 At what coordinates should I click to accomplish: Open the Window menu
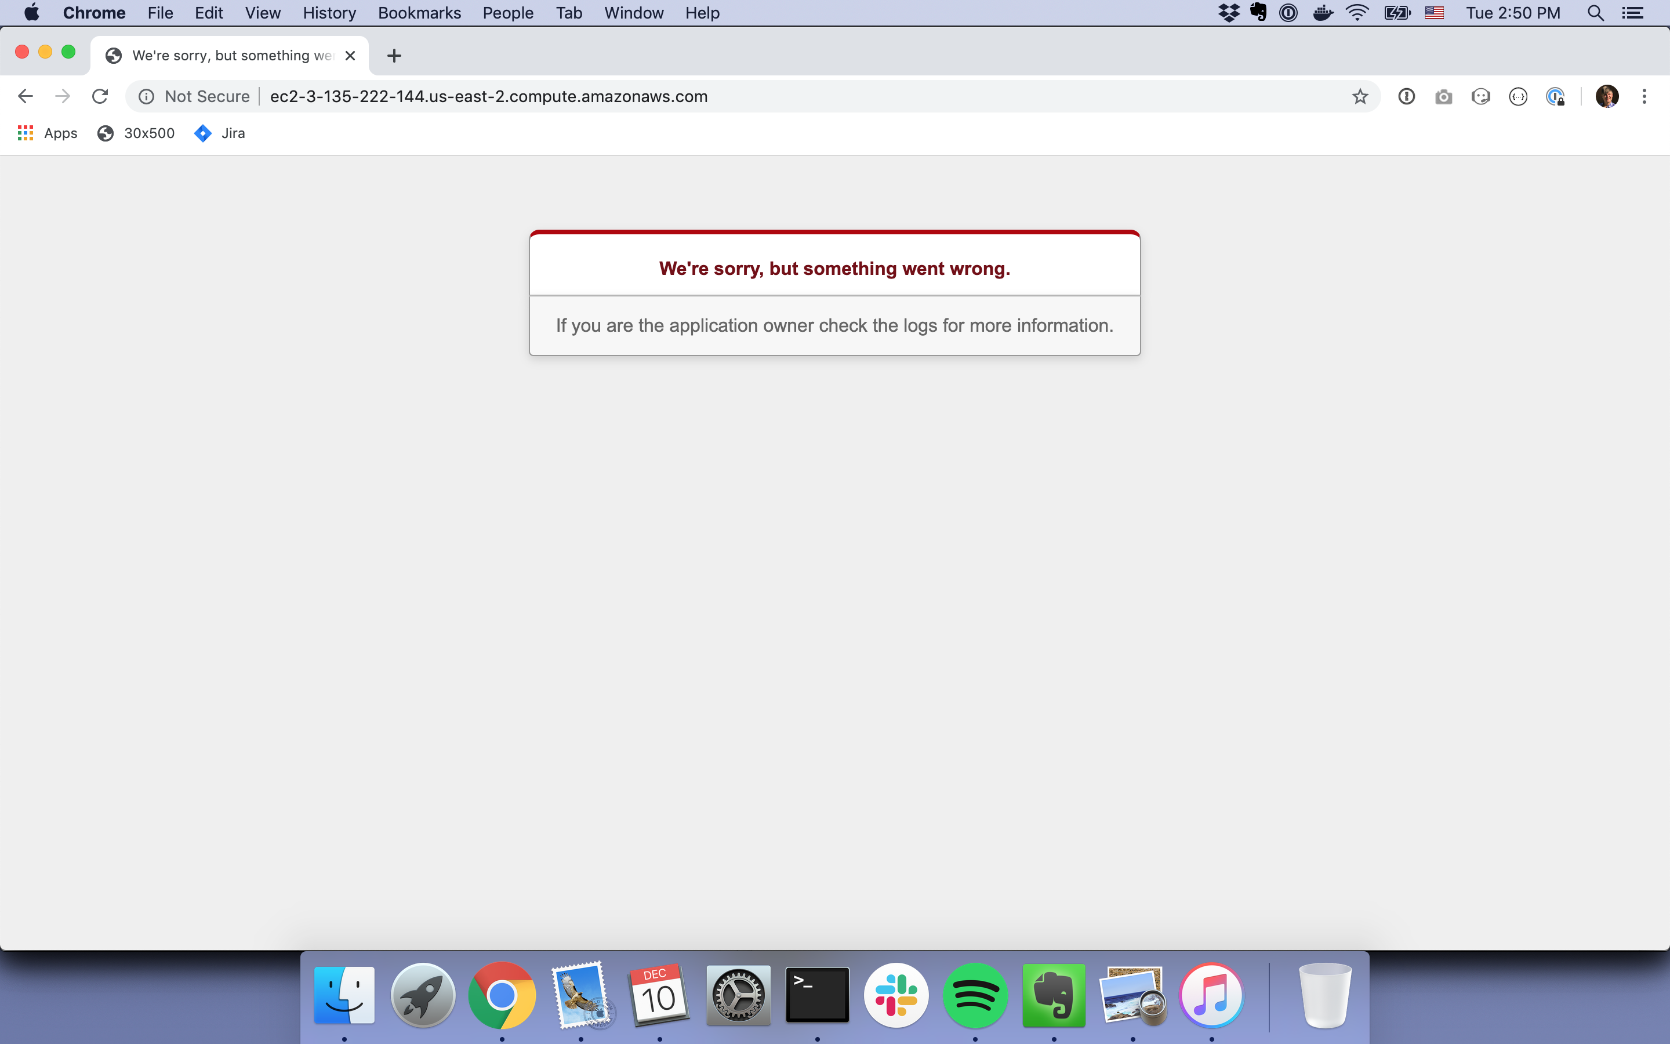[633, 13]
